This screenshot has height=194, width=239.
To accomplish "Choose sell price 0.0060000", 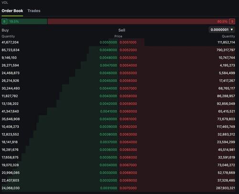I will coord(128,111).
